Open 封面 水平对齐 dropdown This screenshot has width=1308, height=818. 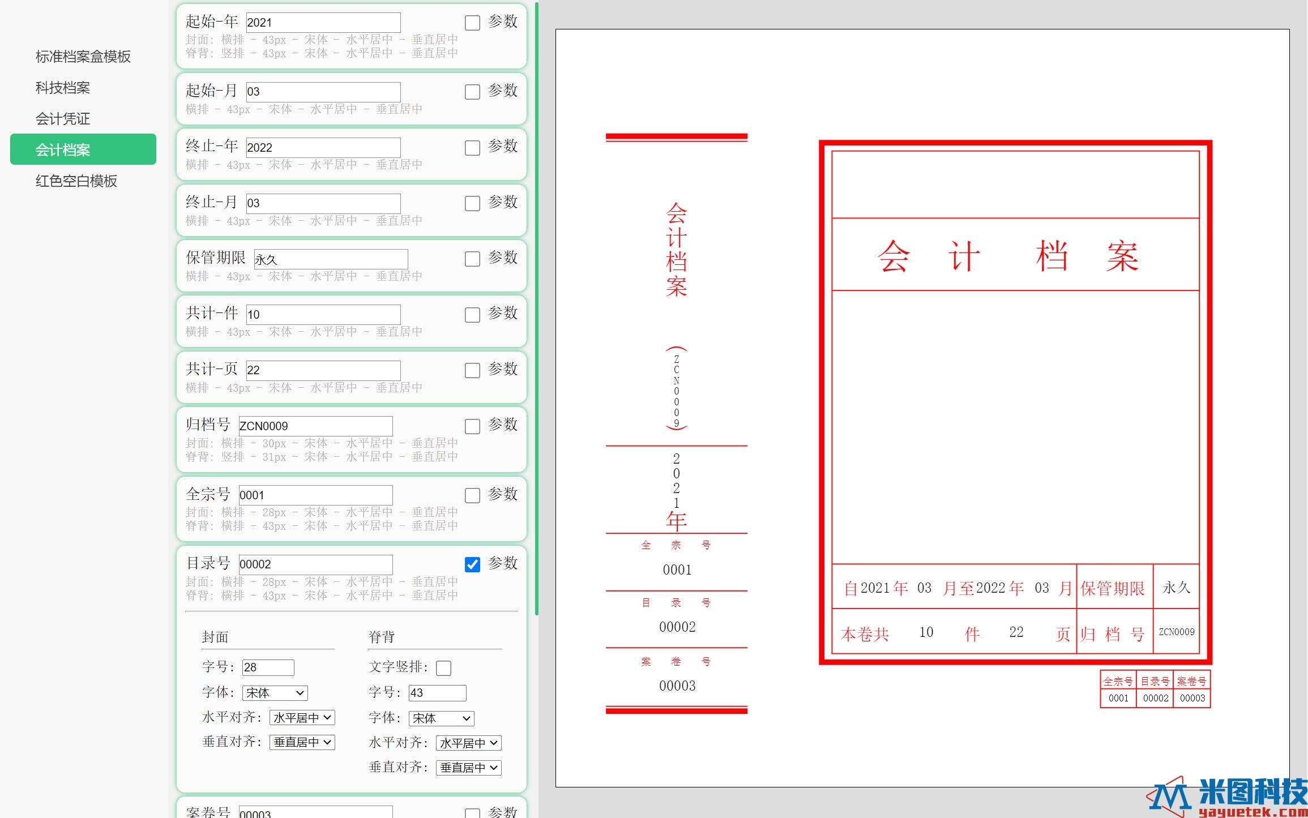pos(302,718)
